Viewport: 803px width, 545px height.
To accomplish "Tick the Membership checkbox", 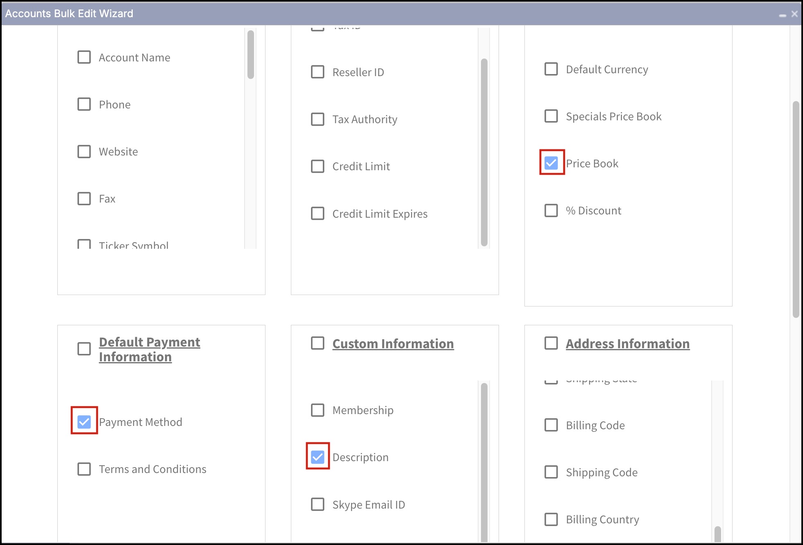I will (318, 410).
